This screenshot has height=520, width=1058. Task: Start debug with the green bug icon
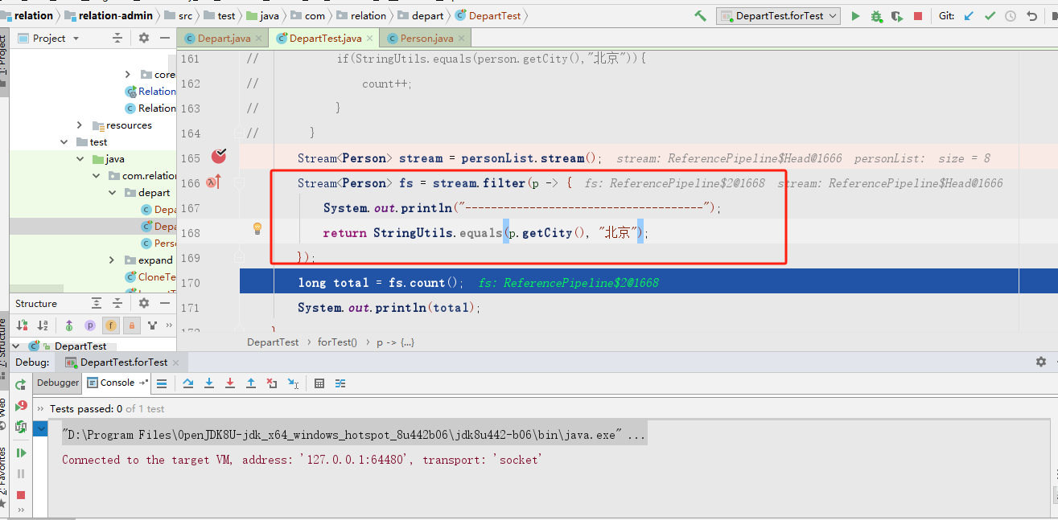point(876,15)
